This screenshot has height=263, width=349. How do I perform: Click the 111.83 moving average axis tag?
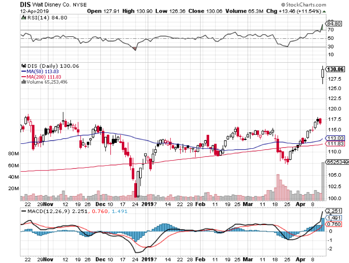[335, 144]
